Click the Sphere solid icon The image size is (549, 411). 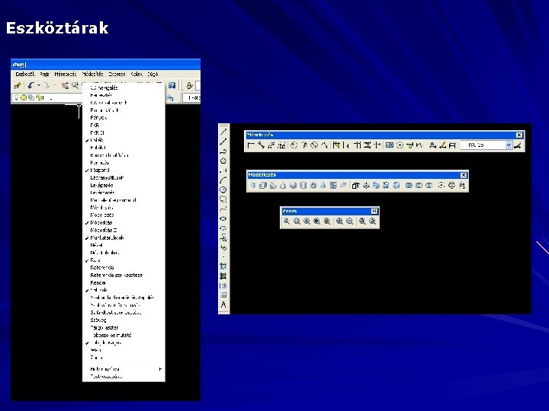(293, 185)
